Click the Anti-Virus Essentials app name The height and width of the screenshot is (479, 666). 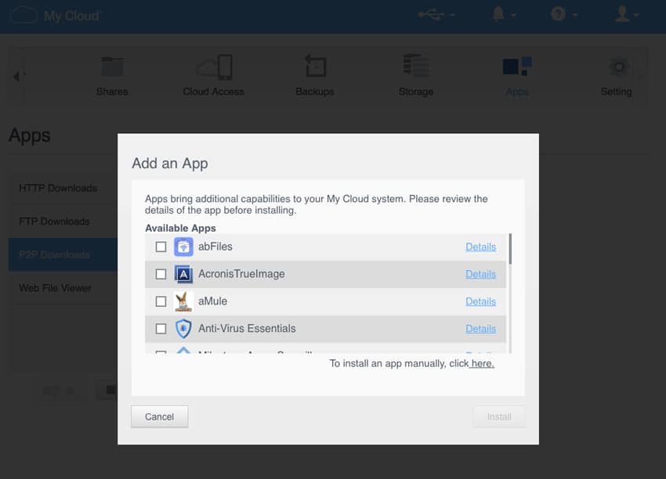tap(247, 329)
